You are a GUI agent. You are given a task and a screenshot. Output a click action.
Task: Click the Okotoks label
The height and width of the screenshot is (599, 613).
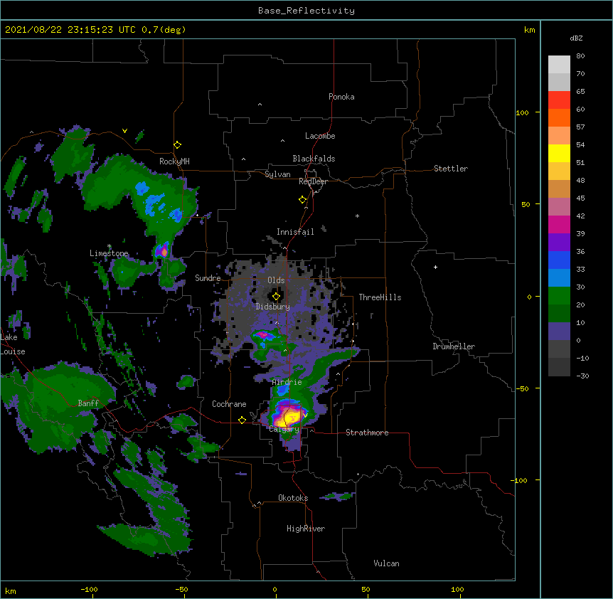[293, 498]
